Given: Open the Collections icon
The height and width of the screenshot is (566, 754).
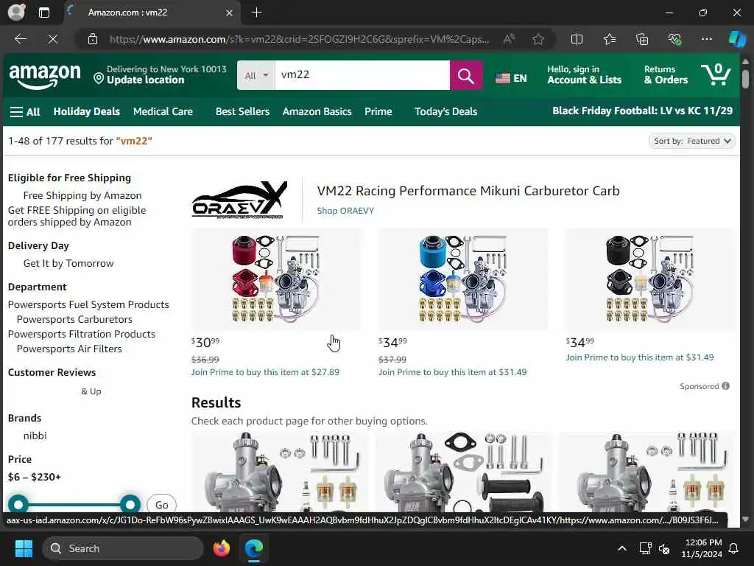Looking at the screenshot, I should [x=642, y=39].
